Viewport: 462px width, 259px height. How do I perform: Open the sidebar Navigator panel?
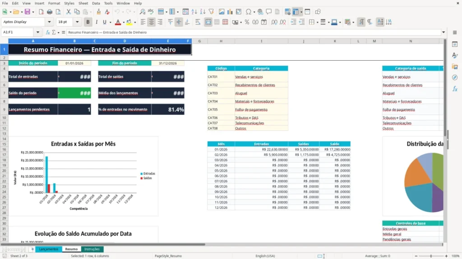[455, 77]
